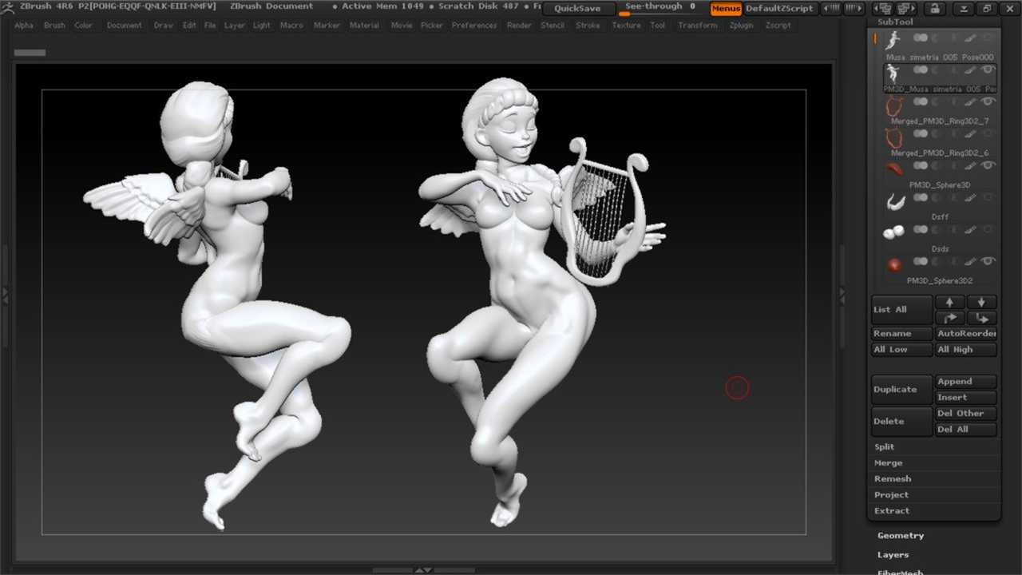Viewport: 1022px width, 575px height.
Task: Select the Dsff wings subtool thumbnail
Action: [895, 203]
